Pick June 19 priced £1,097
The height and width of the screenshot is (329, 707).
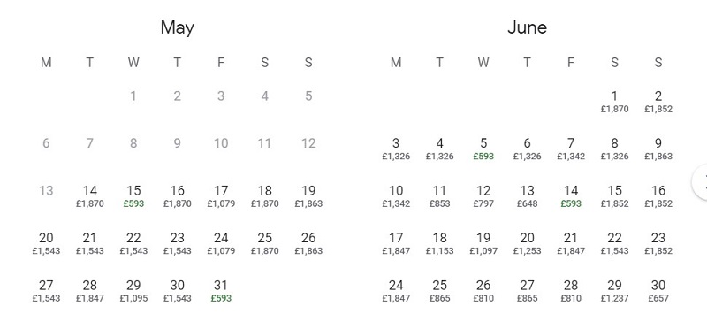tap(483, 244)
